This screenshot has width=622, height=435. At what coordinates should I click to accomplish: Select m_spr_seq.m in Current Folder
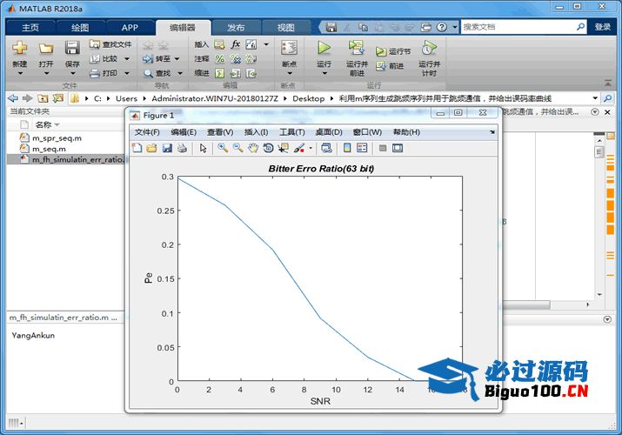pyautogui.click(x=57, y=138)
